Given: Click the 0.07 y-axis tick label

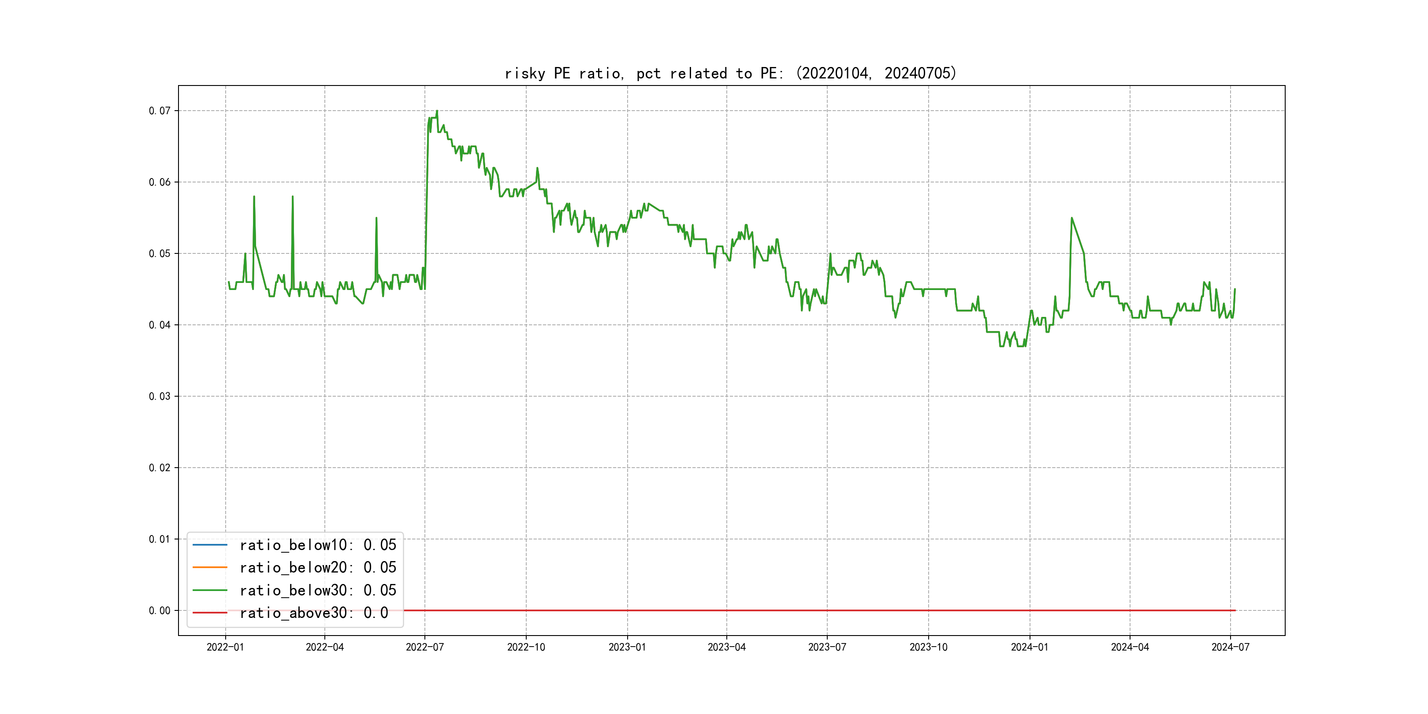Looking at the screenshot, I should point(160,111).
